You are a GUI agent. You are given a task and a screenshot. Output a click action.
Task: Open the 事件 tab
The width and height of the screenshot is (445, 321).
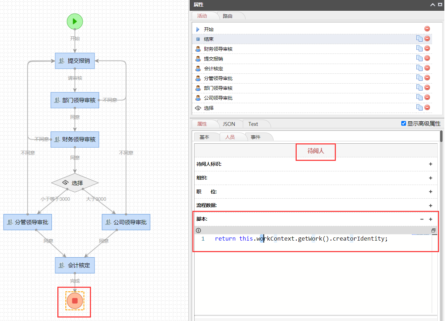pos(255,137)
